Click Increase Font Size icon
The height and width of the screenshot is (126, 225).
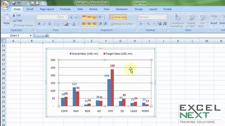click(71, 17)
